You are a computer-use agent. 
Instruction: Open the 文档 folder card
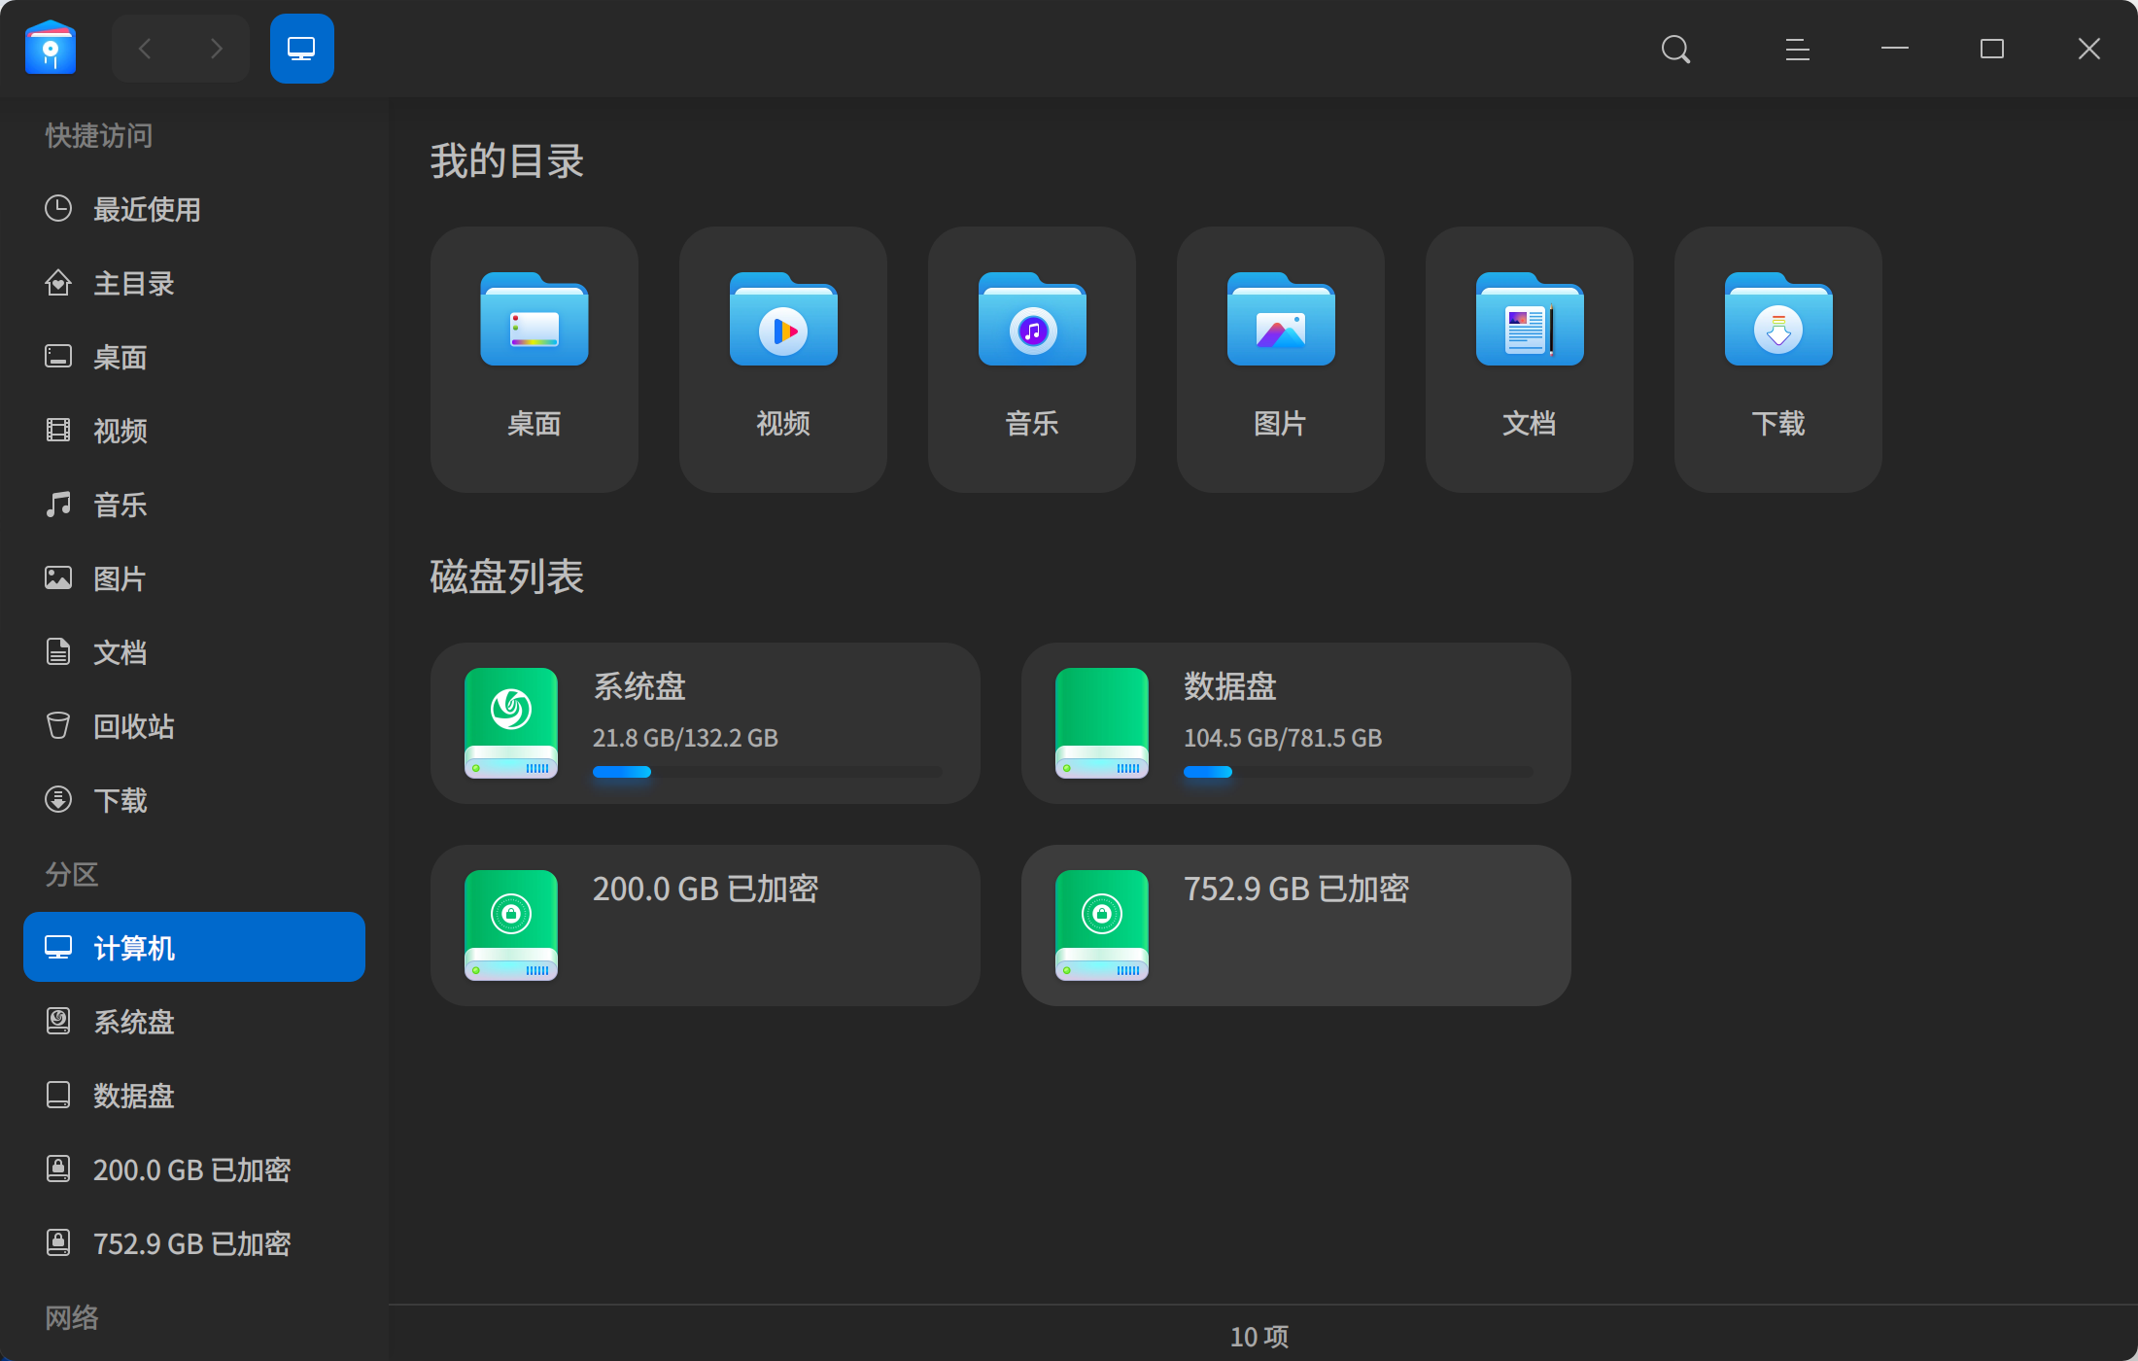(1530, 360)
